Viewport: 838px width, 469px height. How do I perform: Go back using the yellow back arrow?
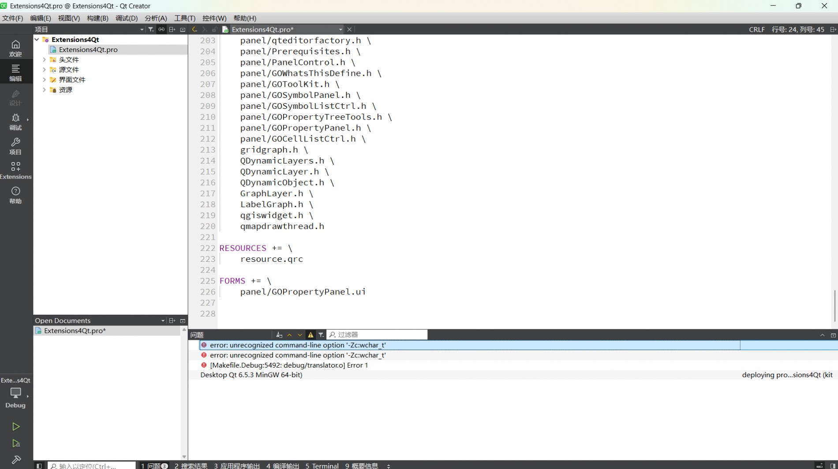194,30
